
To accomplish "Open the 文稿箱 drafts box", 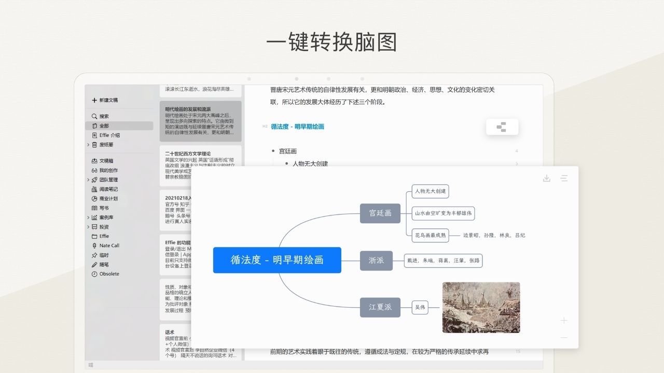I will point(106,161).
